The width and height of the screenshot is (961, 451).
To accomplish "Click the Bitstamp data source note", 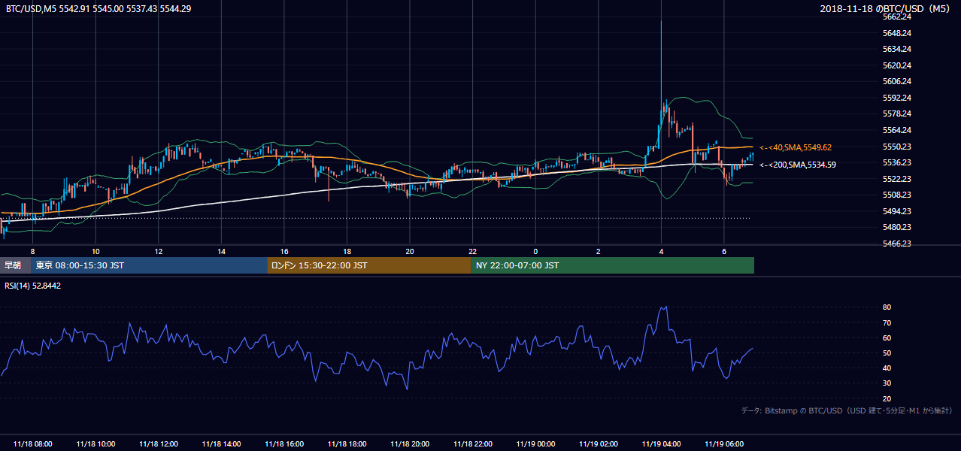I will (847, 410).
